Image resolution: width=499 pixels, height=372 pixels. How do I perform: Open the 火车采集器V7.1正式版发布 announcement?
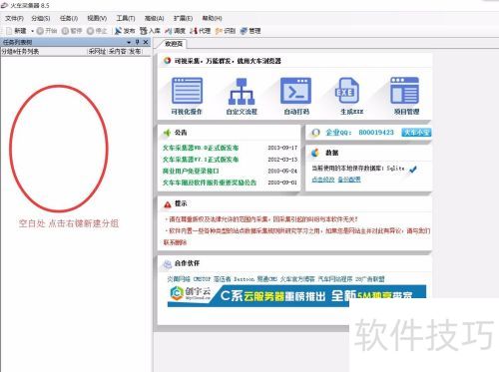[201, 160]
